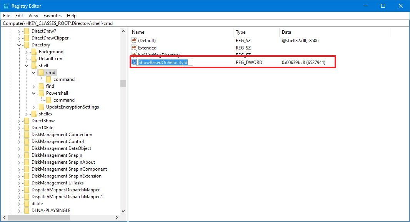Collapse the shell key node

click(26, 65)
